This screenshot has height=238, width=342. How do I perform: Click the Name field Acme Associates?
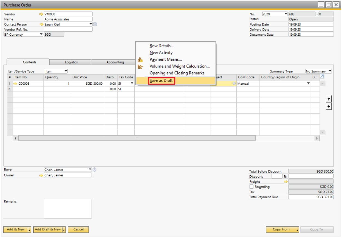point(68,19)
